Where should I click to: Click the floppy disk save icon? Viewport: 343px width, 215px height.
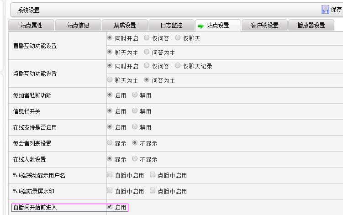click(325, 10)
